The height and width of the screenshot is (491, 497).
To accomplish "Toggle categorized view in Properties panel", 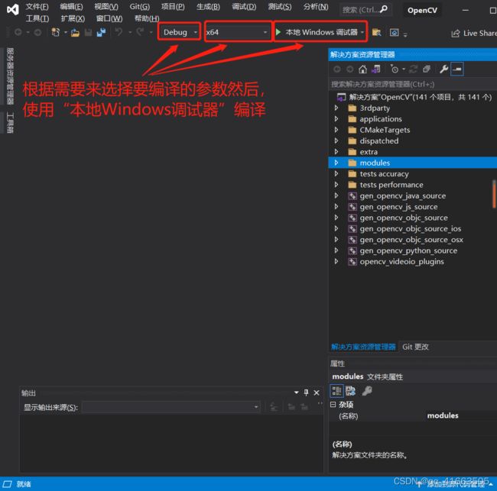I will [x=336, y=391].
